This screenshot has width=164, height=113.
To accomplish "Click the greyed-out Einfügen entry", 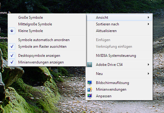I will [x=119, y=40].
